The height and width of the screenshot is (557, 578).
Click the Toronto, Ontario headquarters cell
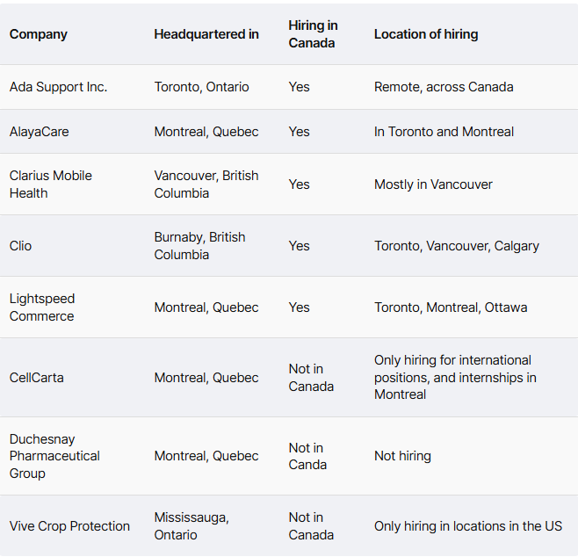click(x=201, y=87)
